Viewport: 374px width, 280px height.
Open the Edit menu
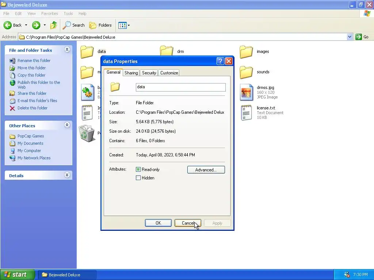point(18,13)
